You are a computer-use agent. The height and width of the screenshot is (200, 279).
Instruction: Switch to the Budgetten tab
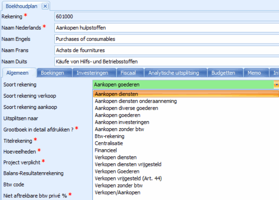point(223,73)
